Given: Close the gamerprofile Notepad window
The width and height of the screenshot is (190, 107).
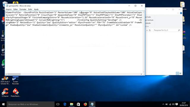Looking at the screenshot, I should coord(142,6).
